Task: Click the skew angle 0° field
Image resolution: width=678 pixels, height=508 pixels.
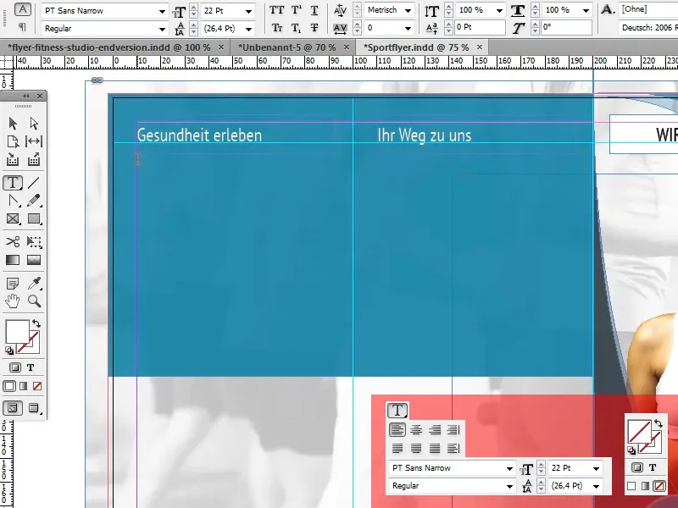Action: 566,27
